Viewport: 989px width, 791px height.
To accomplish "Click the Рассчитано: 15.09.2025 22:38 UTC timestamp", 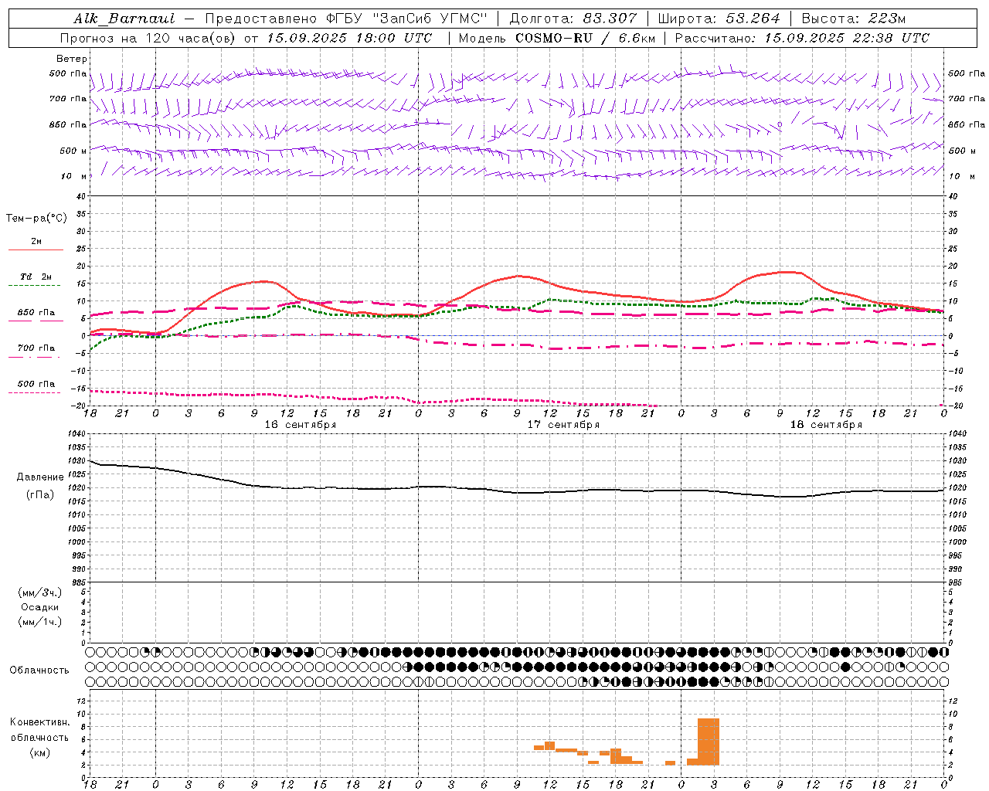I will [x=802, y=38].
